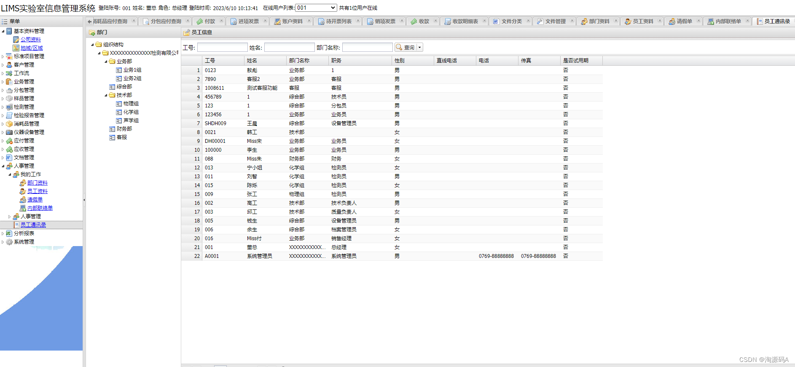
Task: Click the 分析报表 icon
Action: click(x=9, y=233)
